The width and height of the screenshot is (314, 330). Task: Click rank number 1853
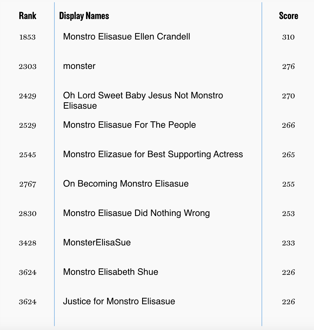click(27, 37)
